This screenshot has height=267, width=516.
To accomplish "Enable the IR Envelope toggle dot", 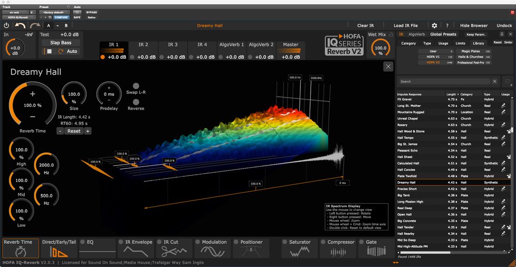I will click(x=121, y=242).
